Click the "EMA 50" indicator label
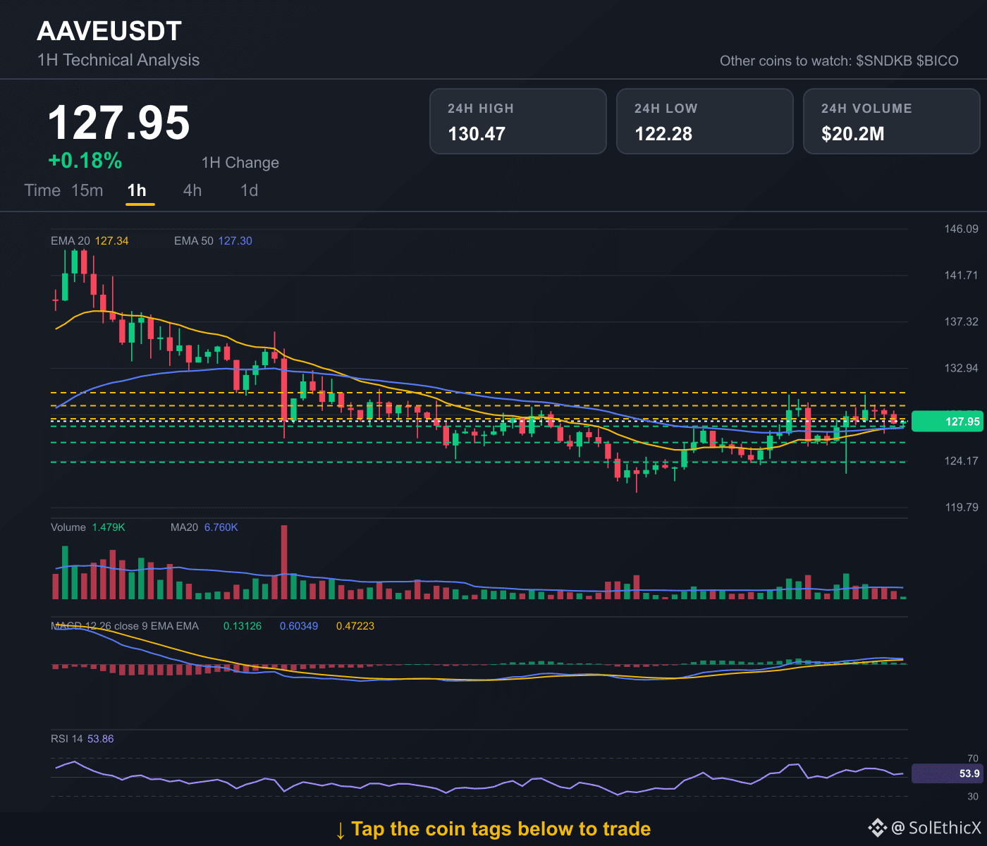 194,241
